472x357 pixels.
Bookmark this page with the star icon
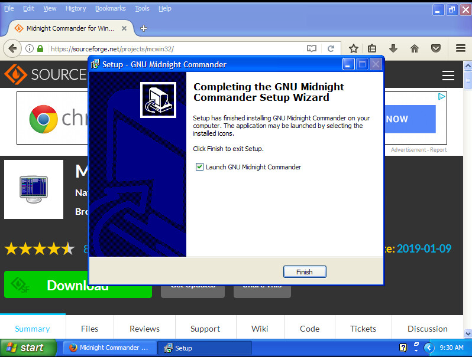pos(353,48)
